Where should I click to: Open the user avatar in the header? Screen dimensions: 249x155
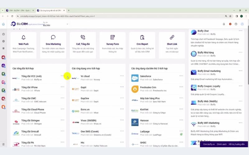pyautogui.click(x=242, y=24)
